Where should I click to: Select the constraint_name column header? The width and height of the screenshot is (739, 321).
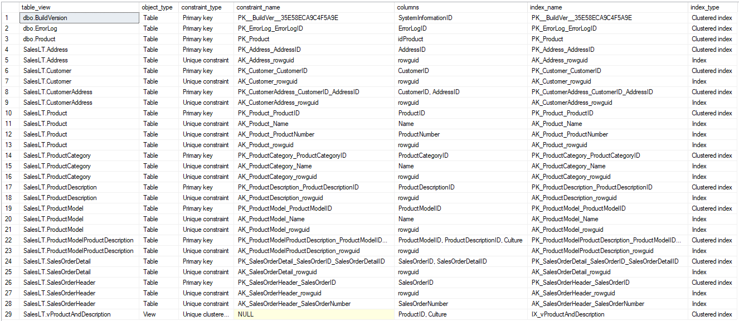pyautogui.click(x=259, y=7)
